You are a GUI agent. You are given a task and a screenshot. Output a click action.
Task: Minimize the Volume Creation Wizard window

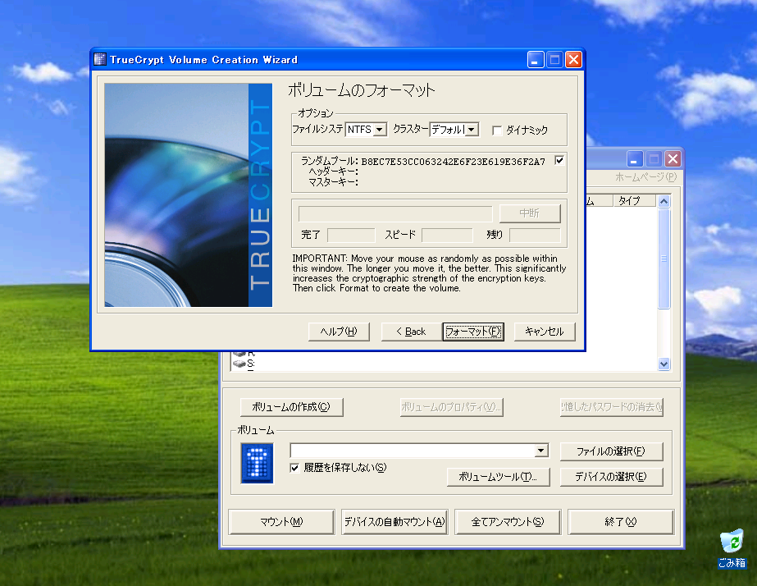click(x=536, y=60)
